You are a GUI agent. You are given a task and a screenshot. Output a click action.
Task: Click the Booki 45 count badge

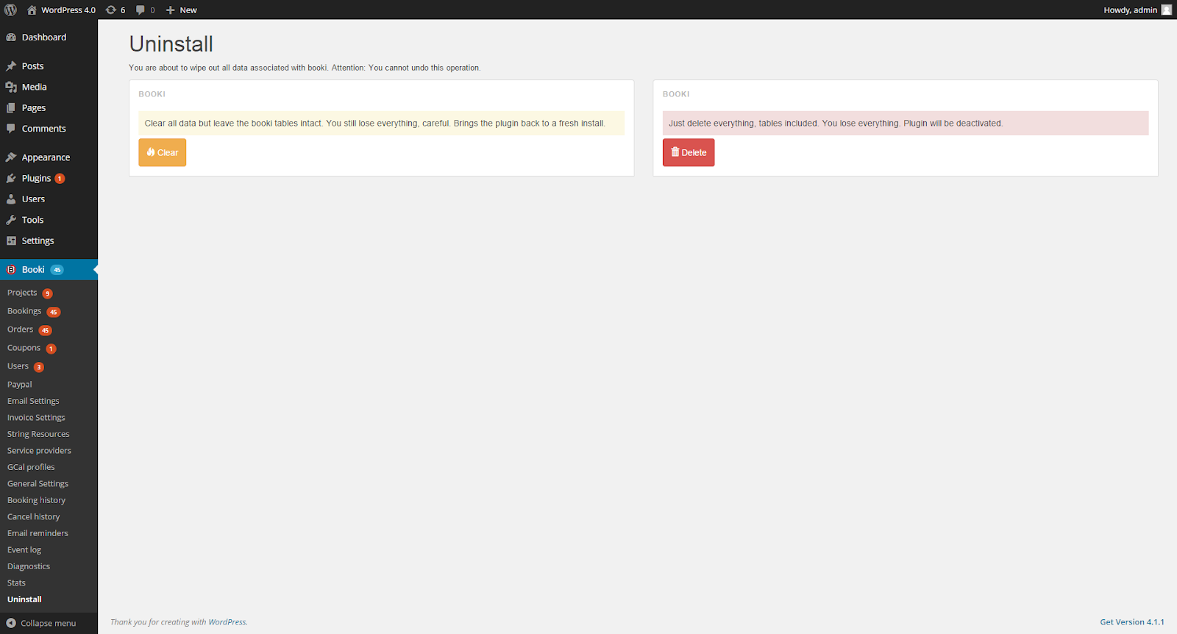pyautogui.click(x=57, y=270)
